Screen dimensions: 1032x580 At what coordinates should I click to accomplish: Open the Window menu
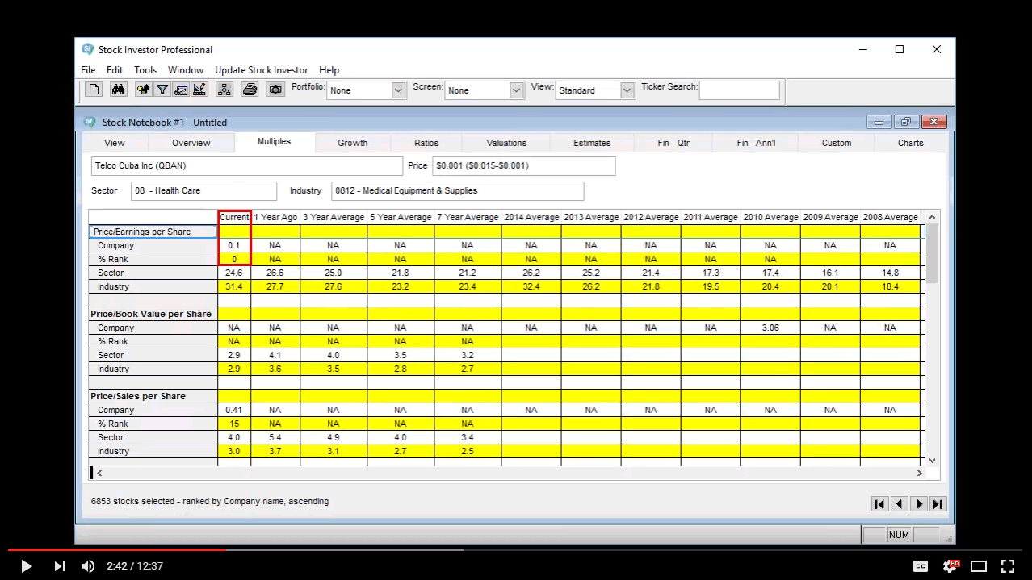[x=186, y=70]
